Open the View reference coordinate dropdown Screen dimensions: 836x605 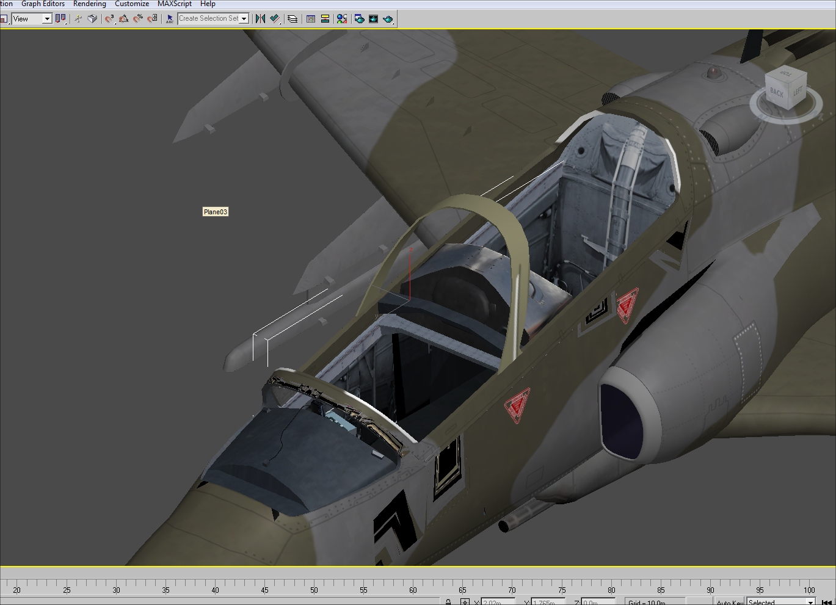pos(32,19)
